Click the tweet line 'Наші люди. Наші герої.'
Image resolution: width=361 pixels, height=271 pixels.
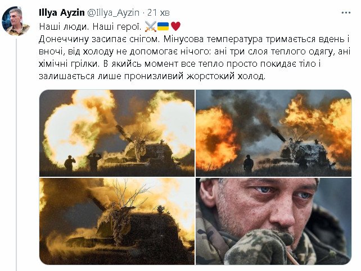coord(90,26)
